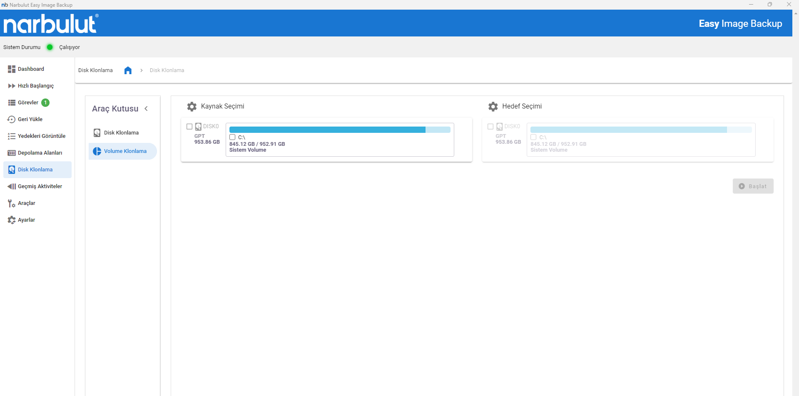
Task: Click the Kaynak Seçimi gear icon
Action: coord(192,106)
